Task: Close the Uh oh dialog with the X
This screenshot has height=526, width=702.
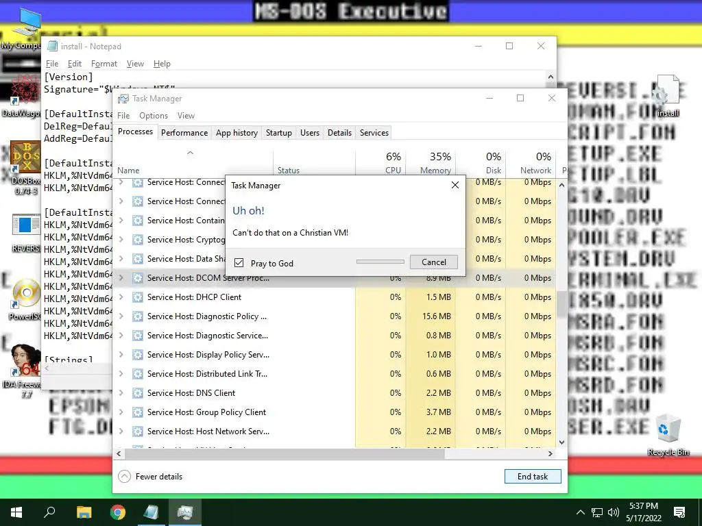Action: 455,185
